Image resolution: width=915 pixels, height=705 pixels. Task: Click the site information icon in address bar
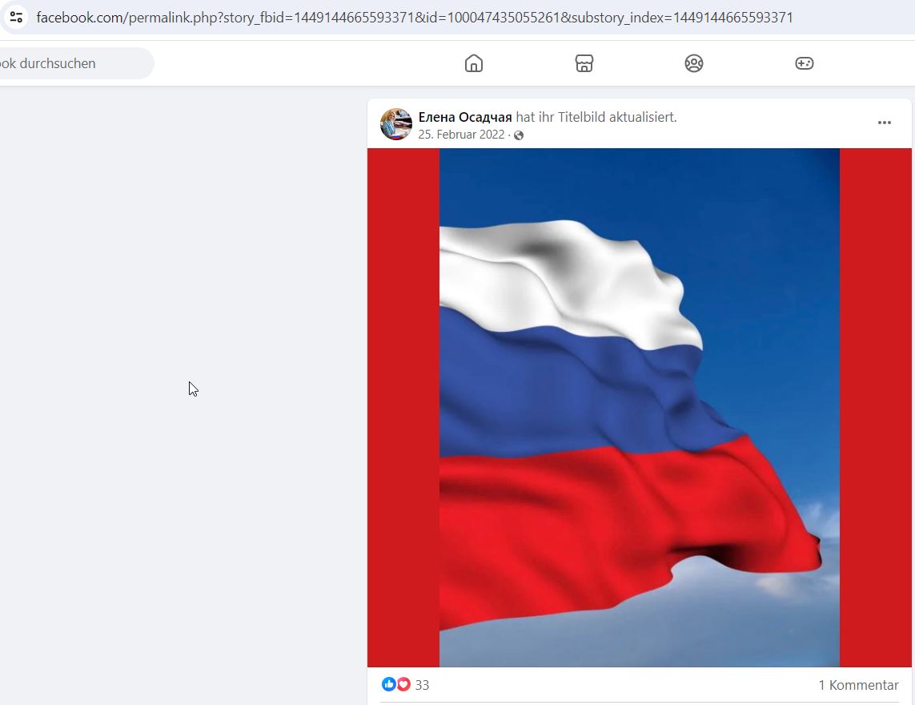(16, 17)
